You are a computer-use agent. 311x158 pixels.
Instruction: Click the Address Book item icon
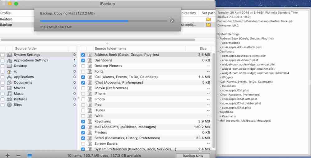point(90,55)
